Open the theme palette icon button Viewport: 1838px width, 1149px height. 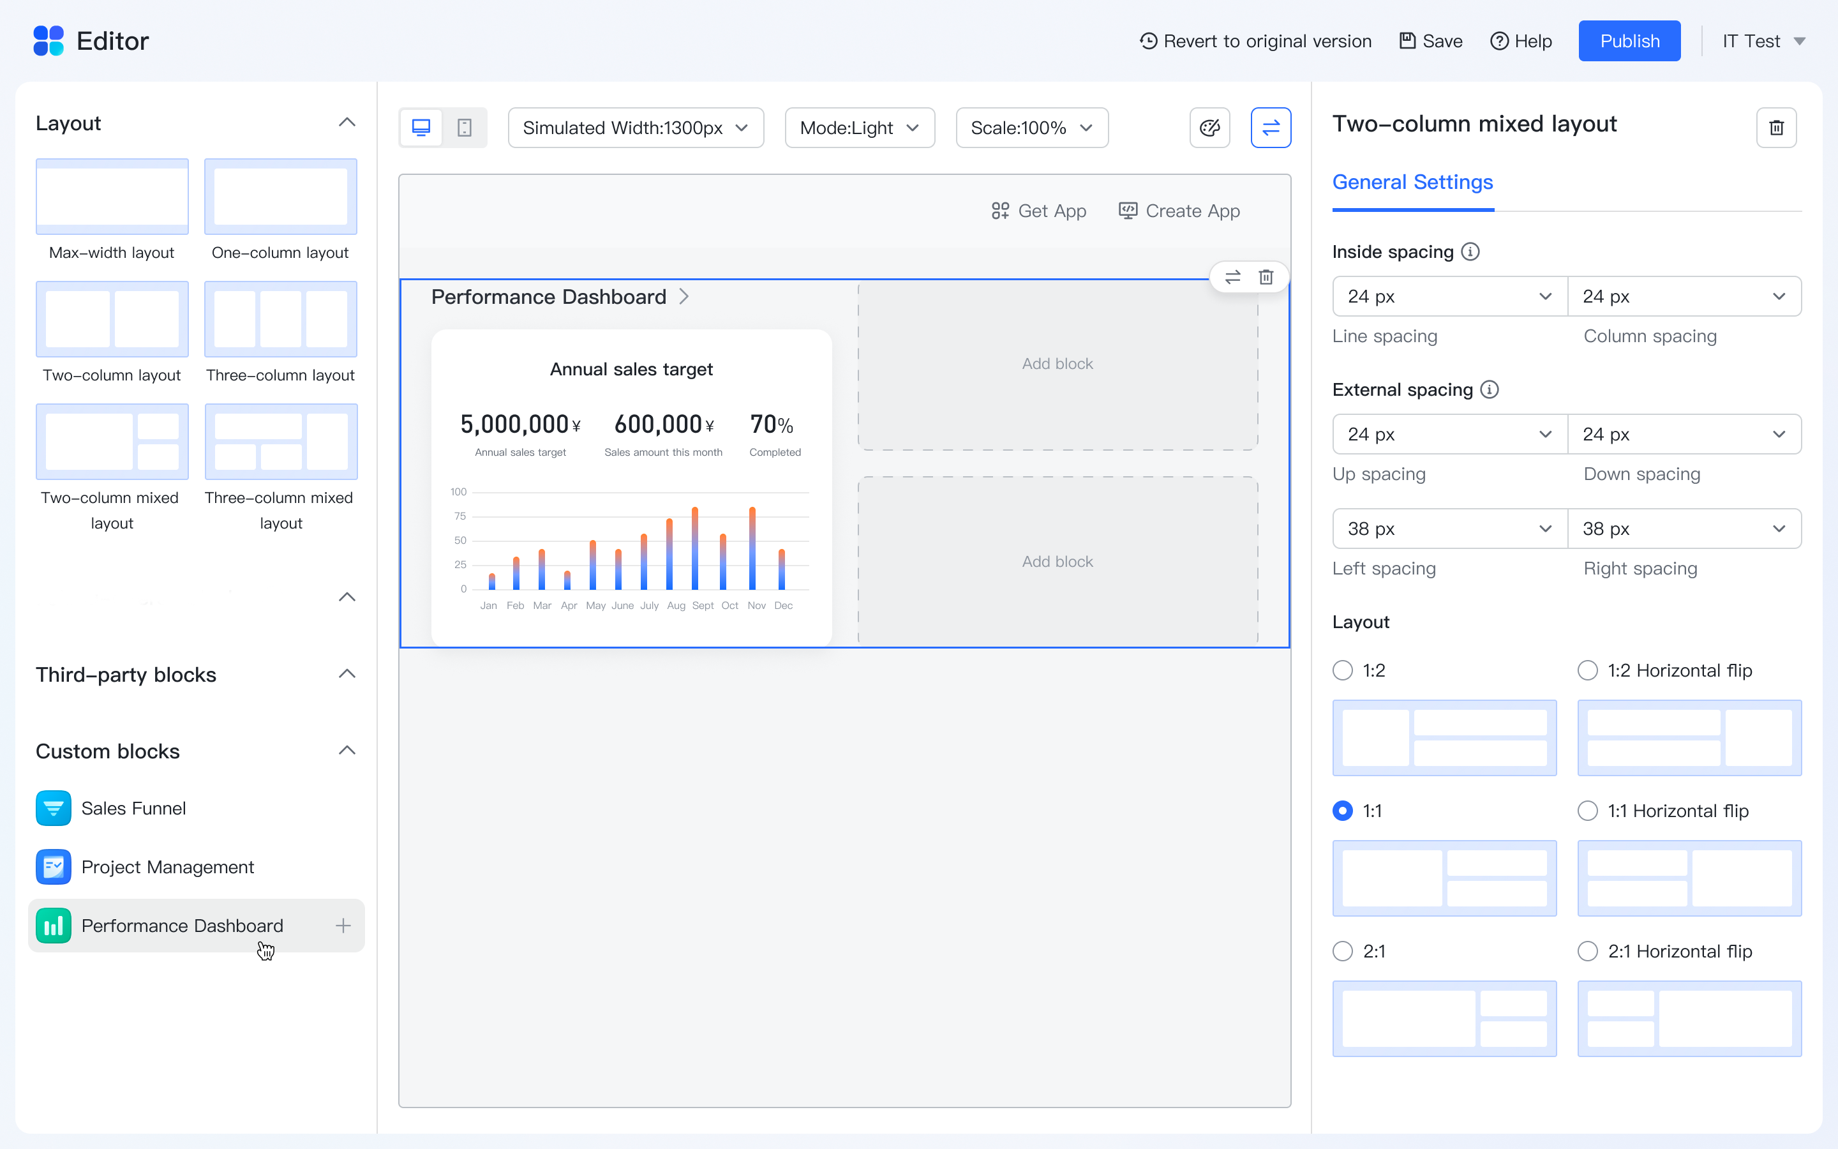tap(1209, 128)
